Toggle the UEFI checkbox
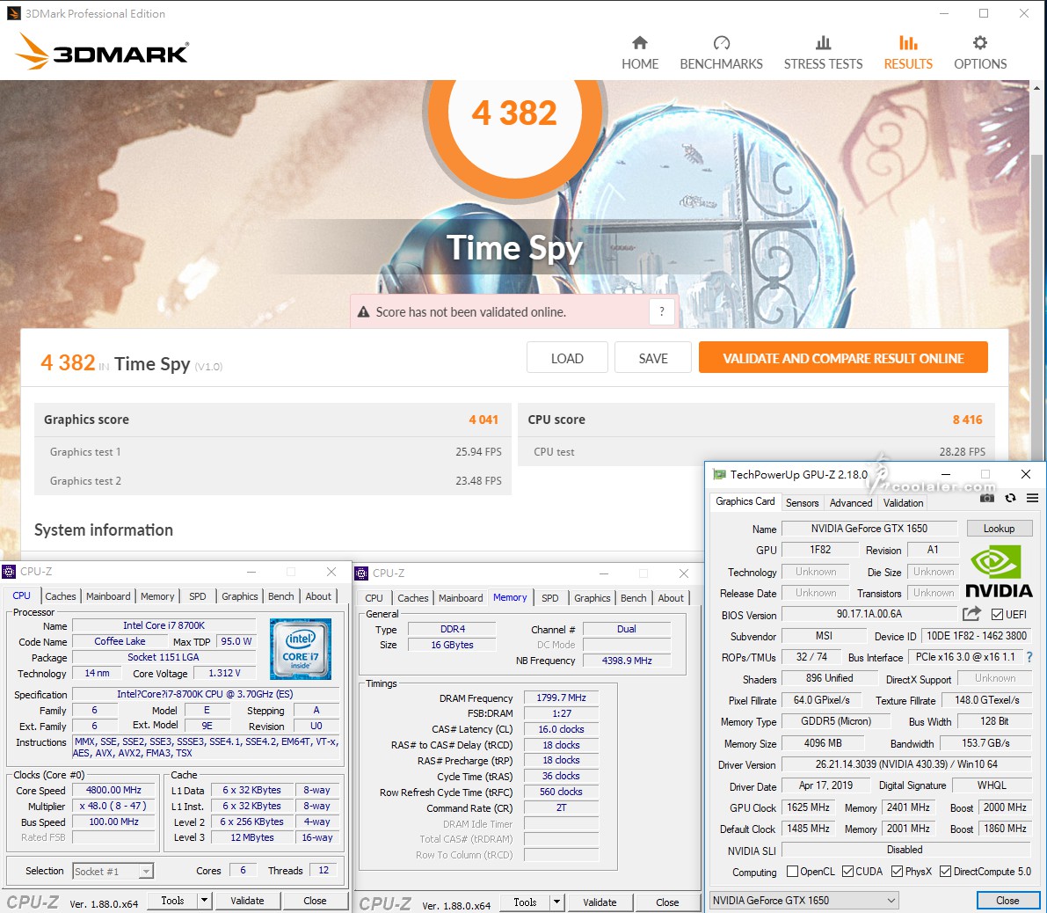This screenshot has width=1047, height=913. pos(998,615)
